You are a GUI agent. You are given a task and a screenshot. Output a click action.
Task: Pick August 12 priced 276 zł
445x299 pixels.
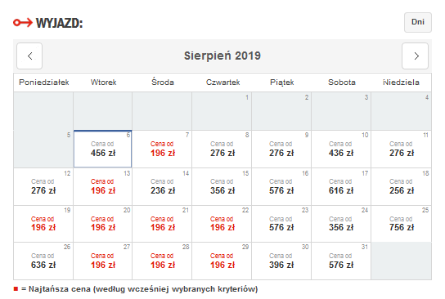[43, 186]
